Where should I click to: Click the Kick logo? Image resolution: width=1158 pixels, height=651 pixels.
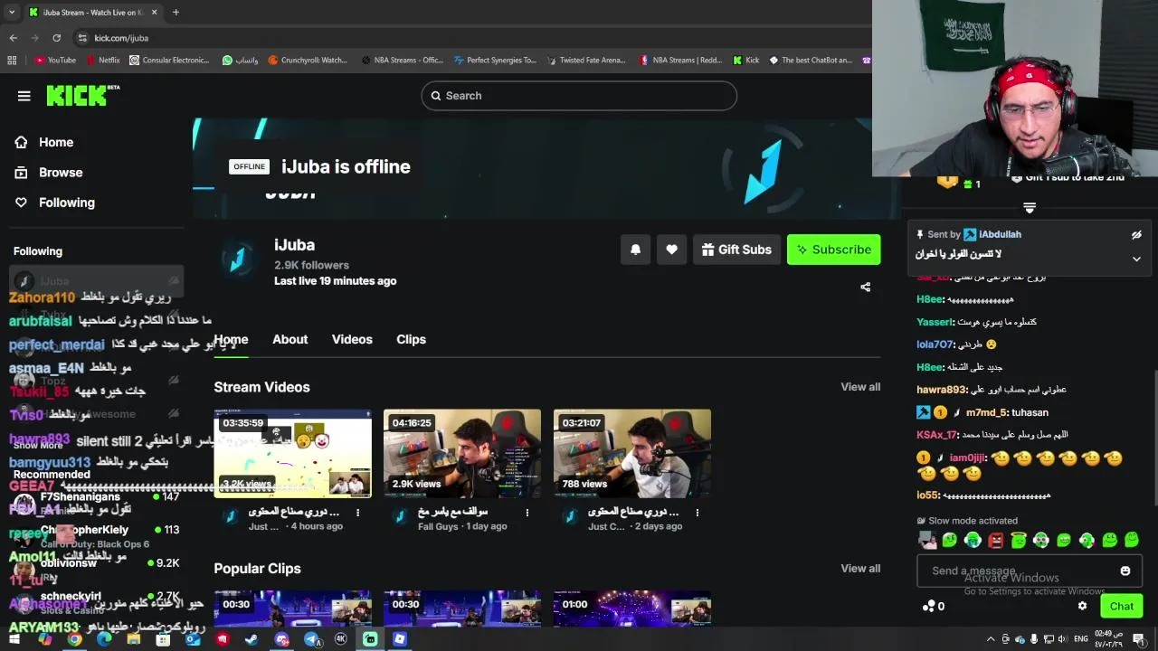tap(82, 95)
